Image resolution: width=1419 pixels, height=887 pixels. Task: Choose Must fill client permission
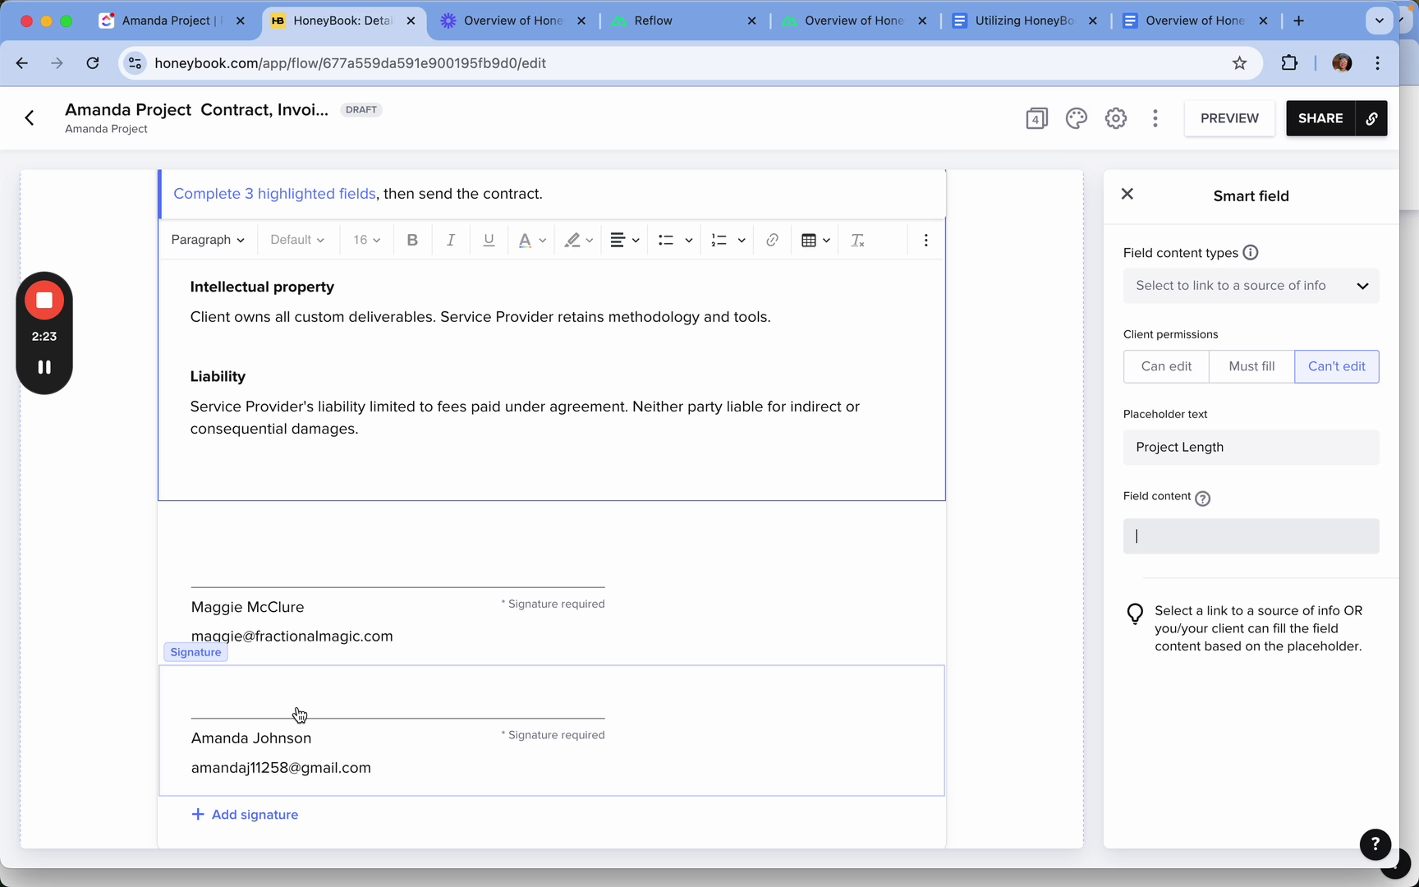1251,366
